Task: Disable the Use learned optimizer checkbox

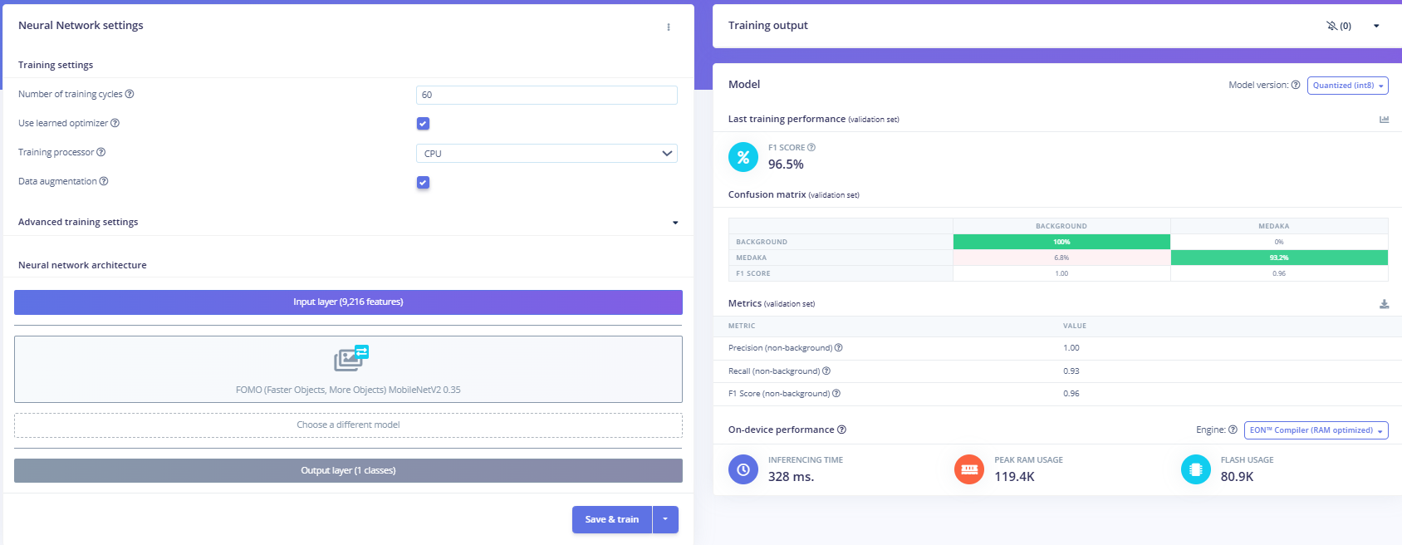Action: (x=423, y=124)
